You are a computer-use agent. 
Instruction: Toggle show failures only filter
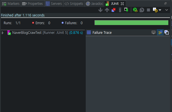[x=114, y=10]
